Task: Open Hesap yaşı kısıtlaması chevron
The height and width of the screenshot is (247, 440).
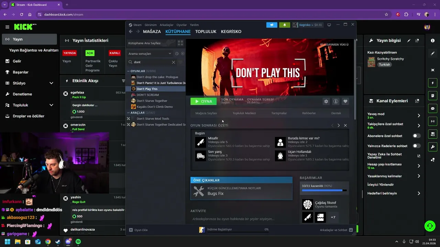Action: pyautogui.click(x=419, y=166)
